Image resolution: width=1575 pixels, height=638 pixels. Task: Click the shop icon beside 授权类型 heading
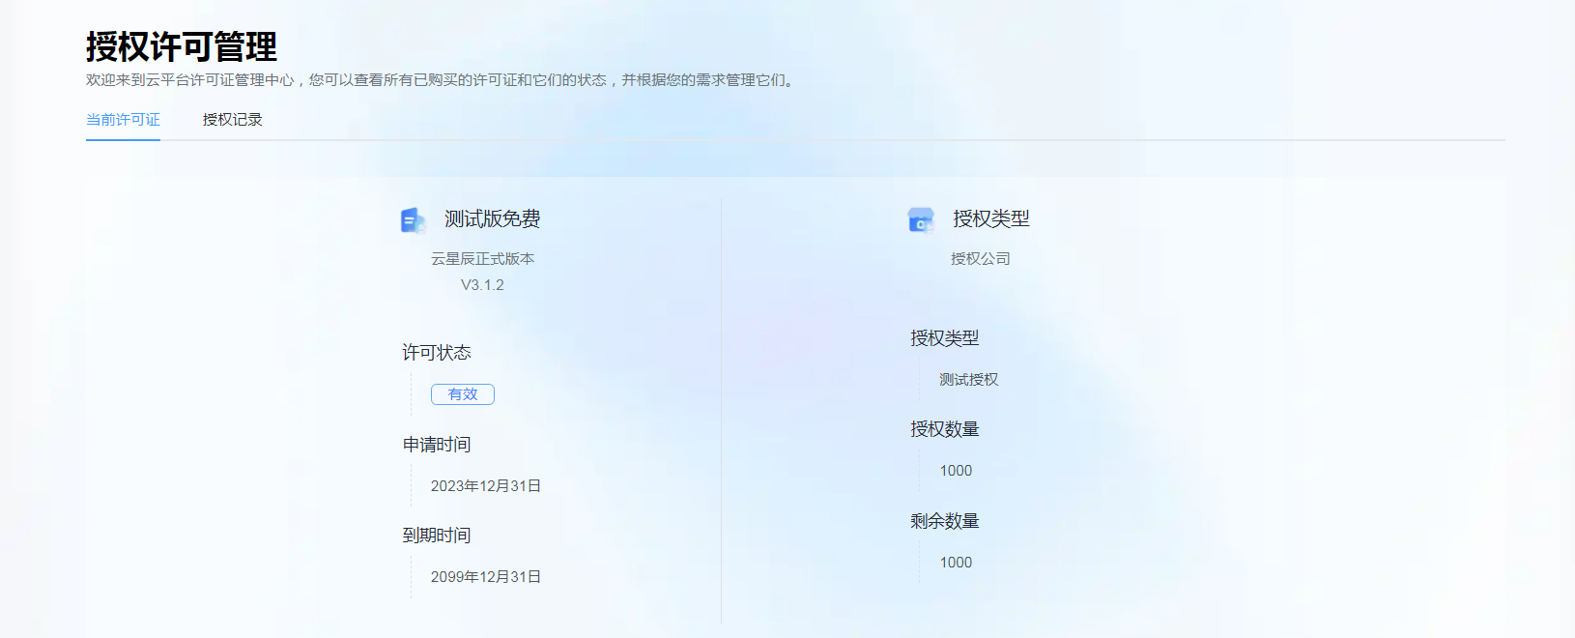921,220
